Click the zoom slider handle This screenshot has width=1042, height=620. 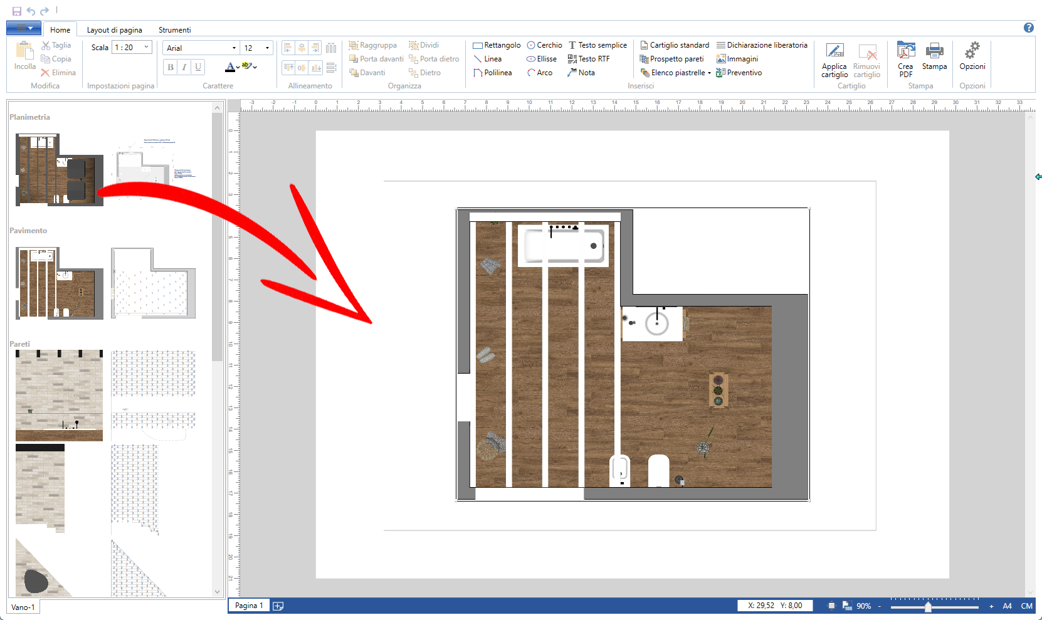pos(928,606)
